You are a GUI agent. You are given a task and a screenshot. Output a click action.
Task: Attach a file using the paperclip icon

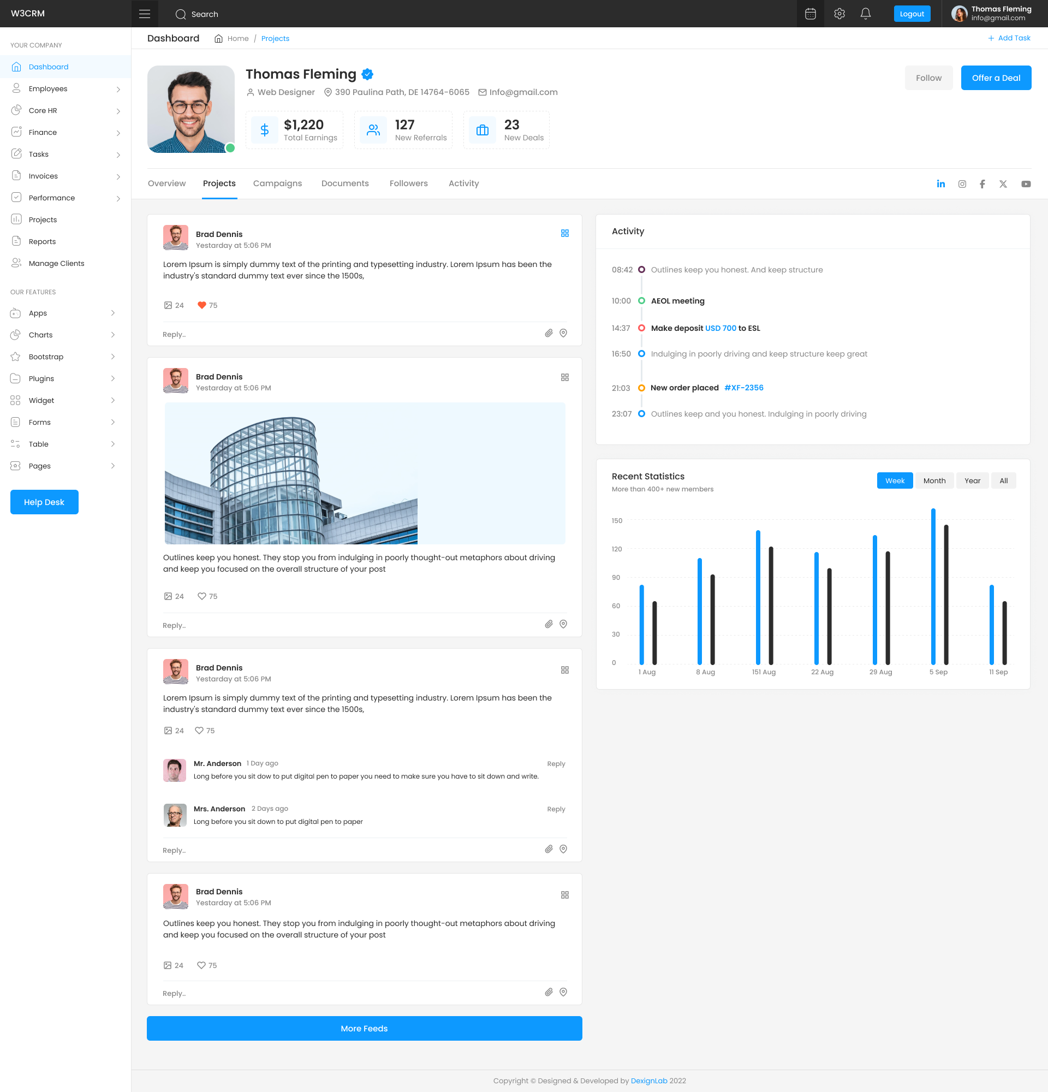[549, 333]
